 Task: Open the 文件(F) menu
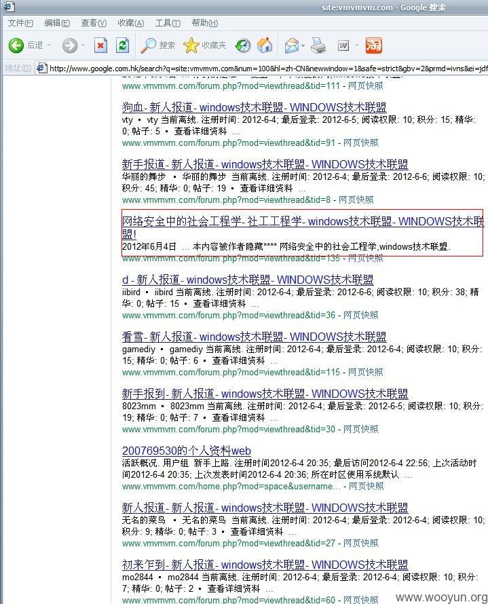point(20,23)
